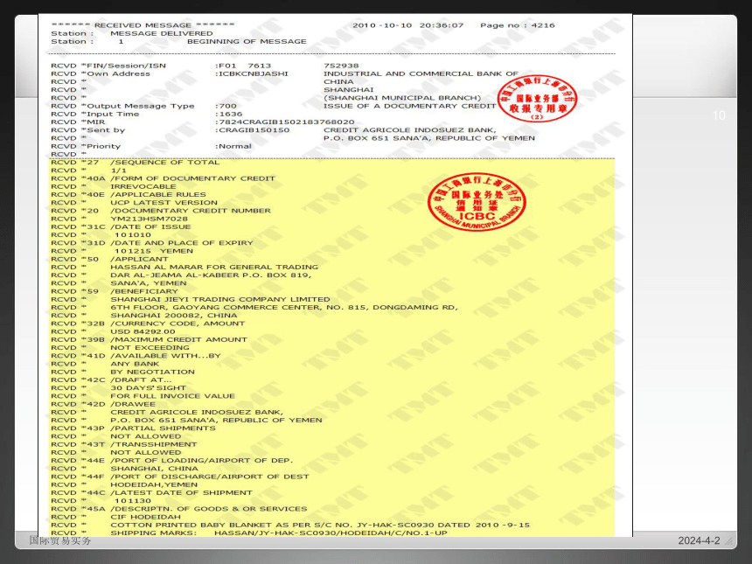Click latest shipment date 101130

[132, 501]
